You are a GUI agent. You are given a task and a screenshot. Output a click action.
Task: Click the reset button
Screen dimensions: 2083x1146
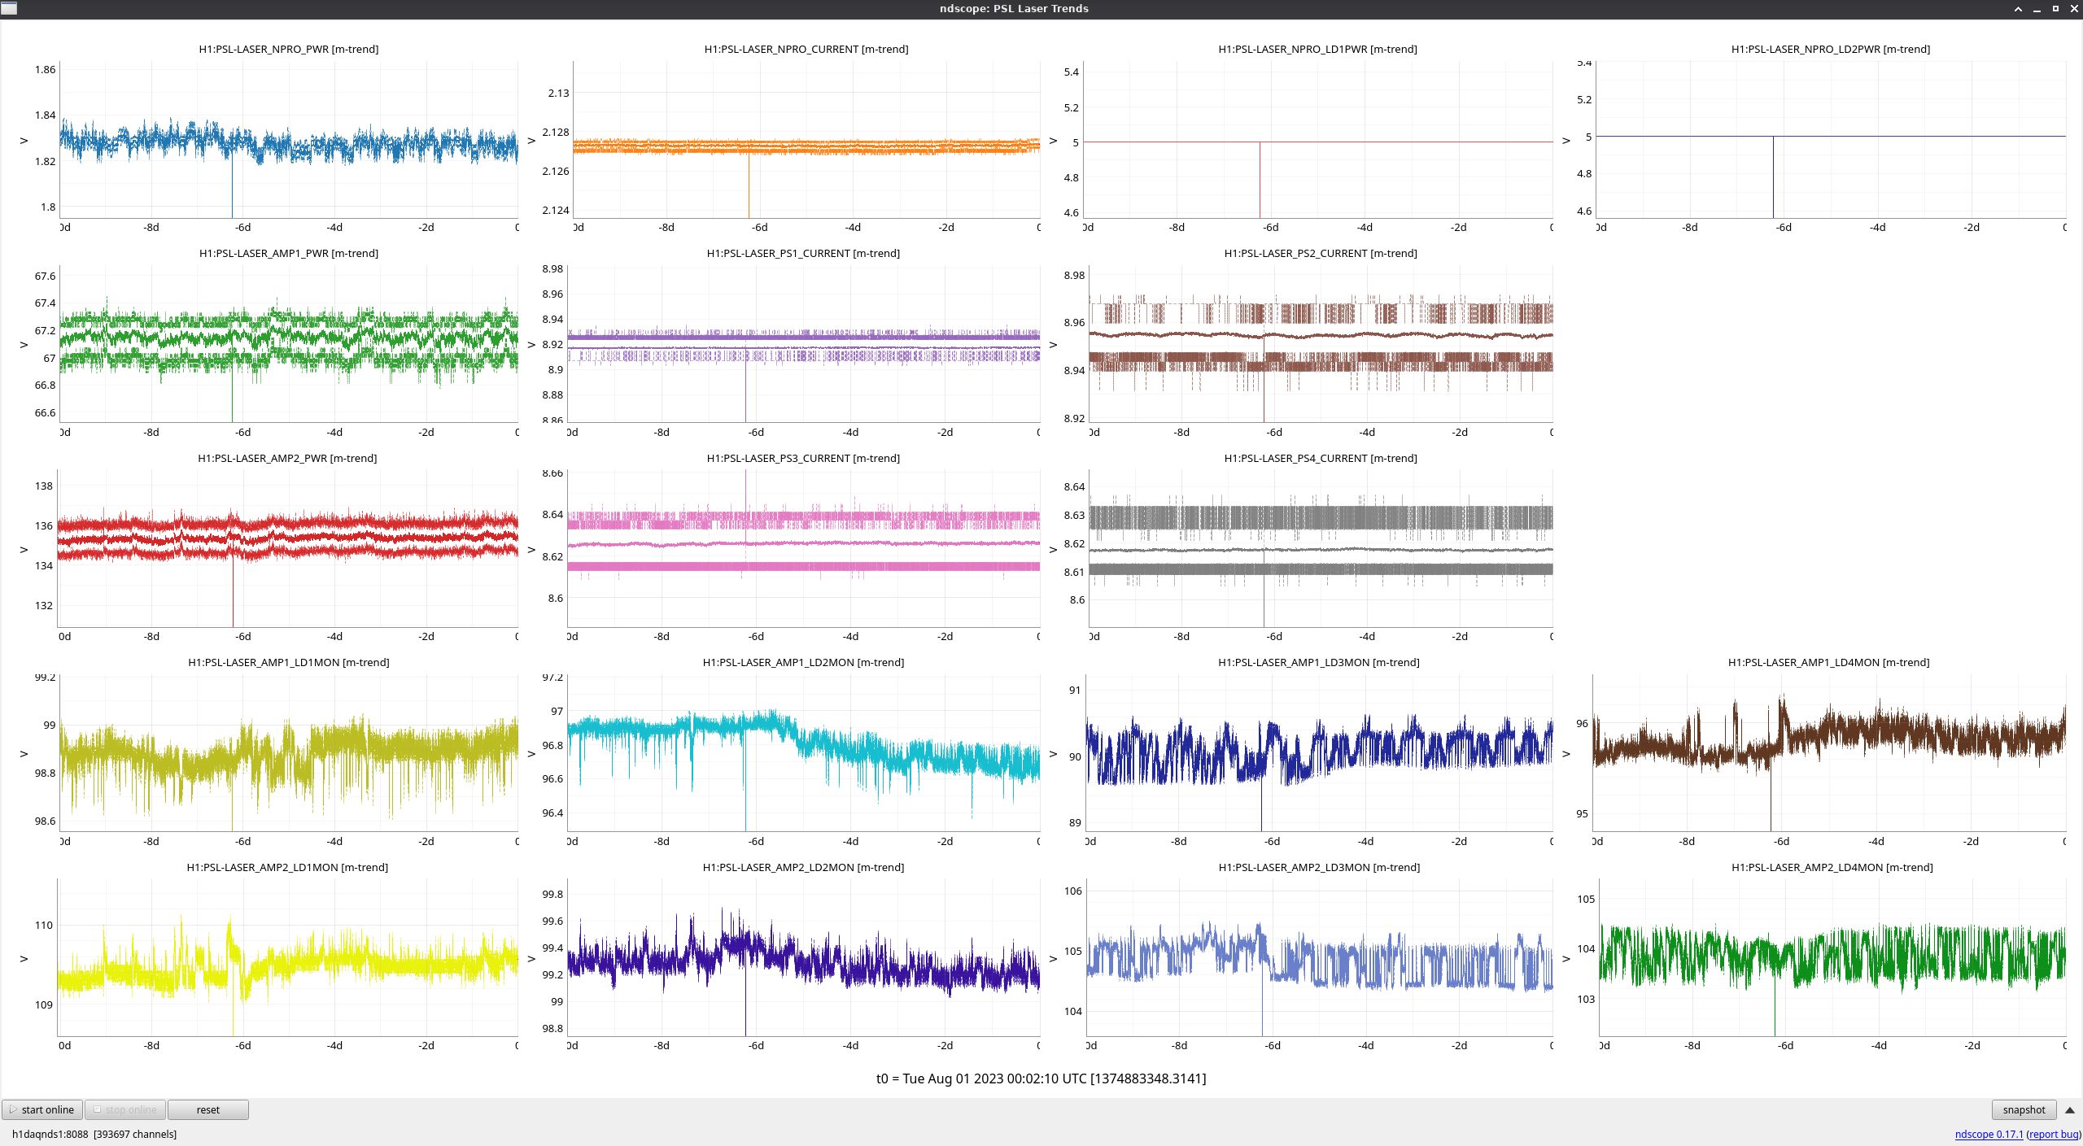click(x=207, y=1109)
